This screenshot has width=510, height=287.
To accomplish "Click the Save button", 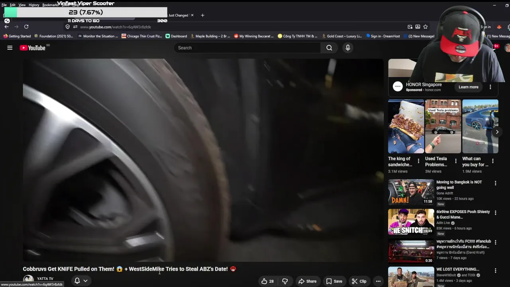I will tap(334, 281).
